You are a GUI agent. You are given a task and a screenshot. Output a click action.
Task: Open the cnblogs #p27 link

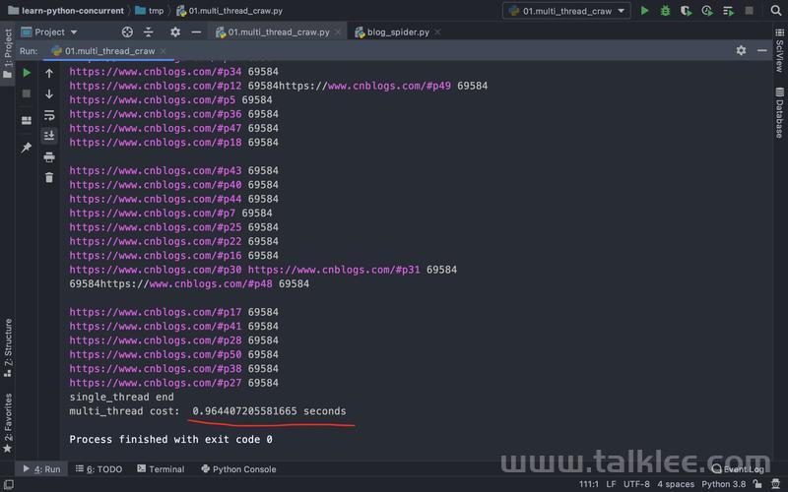[156, 383]
